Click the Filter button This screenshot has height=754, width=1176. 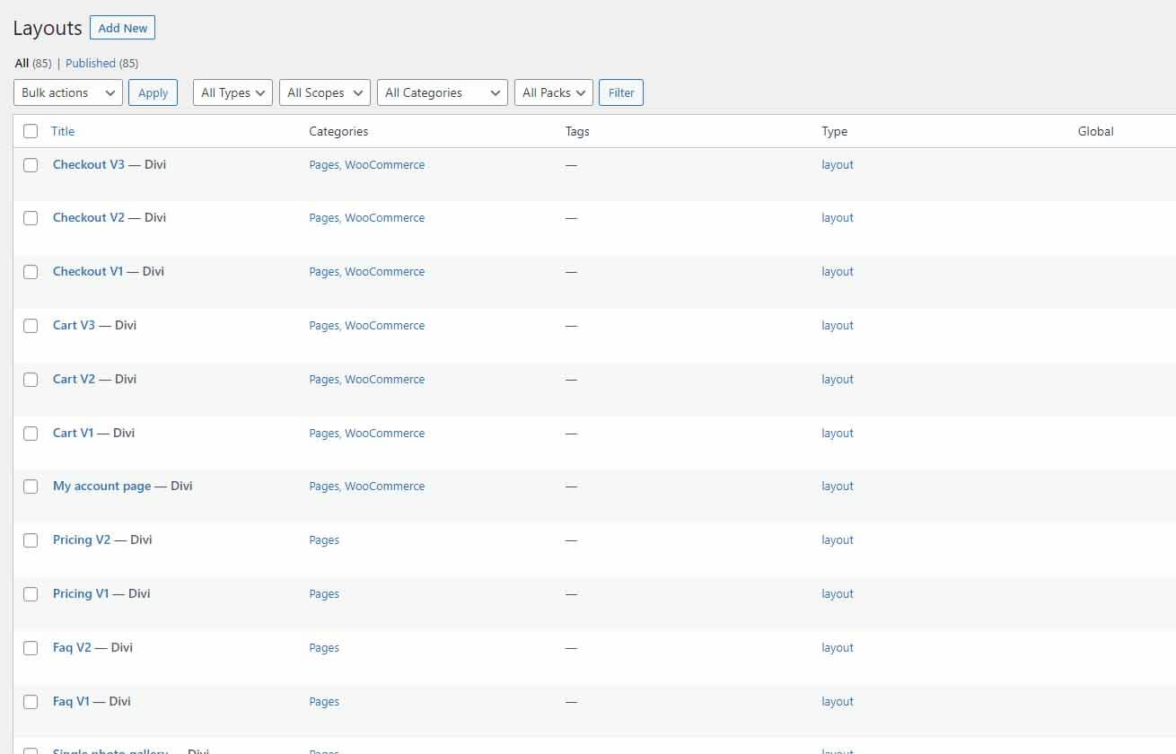click(620, 92)
